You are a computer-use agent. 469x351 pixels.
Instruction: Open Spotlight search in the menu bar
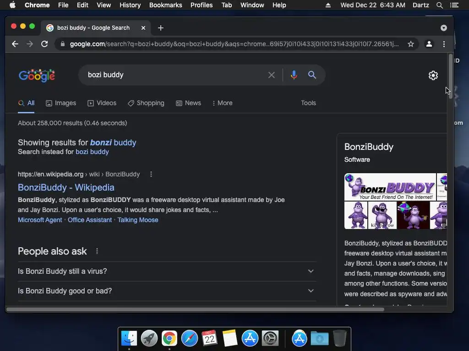439,5
